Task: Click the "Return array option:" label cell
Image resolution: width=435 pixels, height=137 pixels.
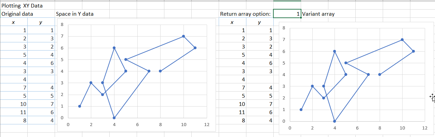Action: 245,14
